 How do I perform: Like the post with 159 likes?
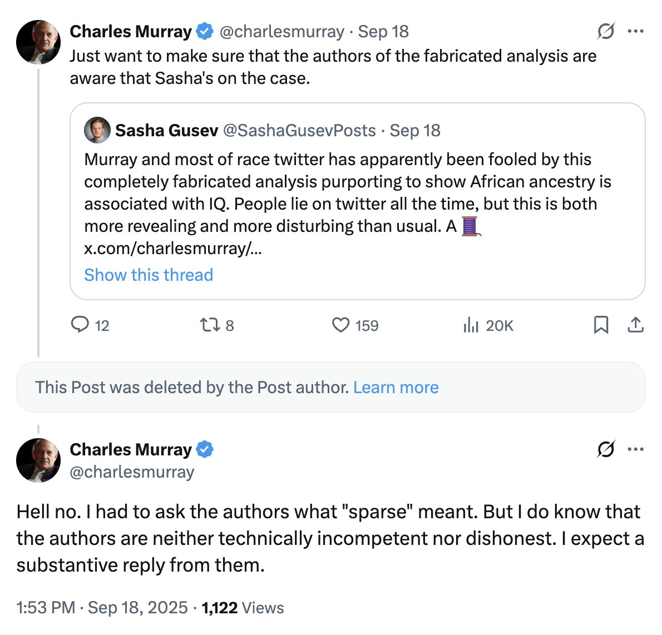[340, 325]
